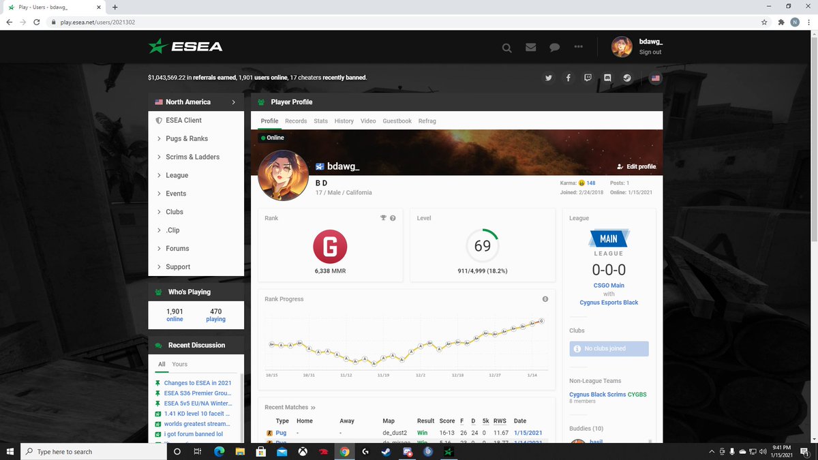
Task: Open the Changes to ESEA in 2021 thread
Action: tap(198, 383)
